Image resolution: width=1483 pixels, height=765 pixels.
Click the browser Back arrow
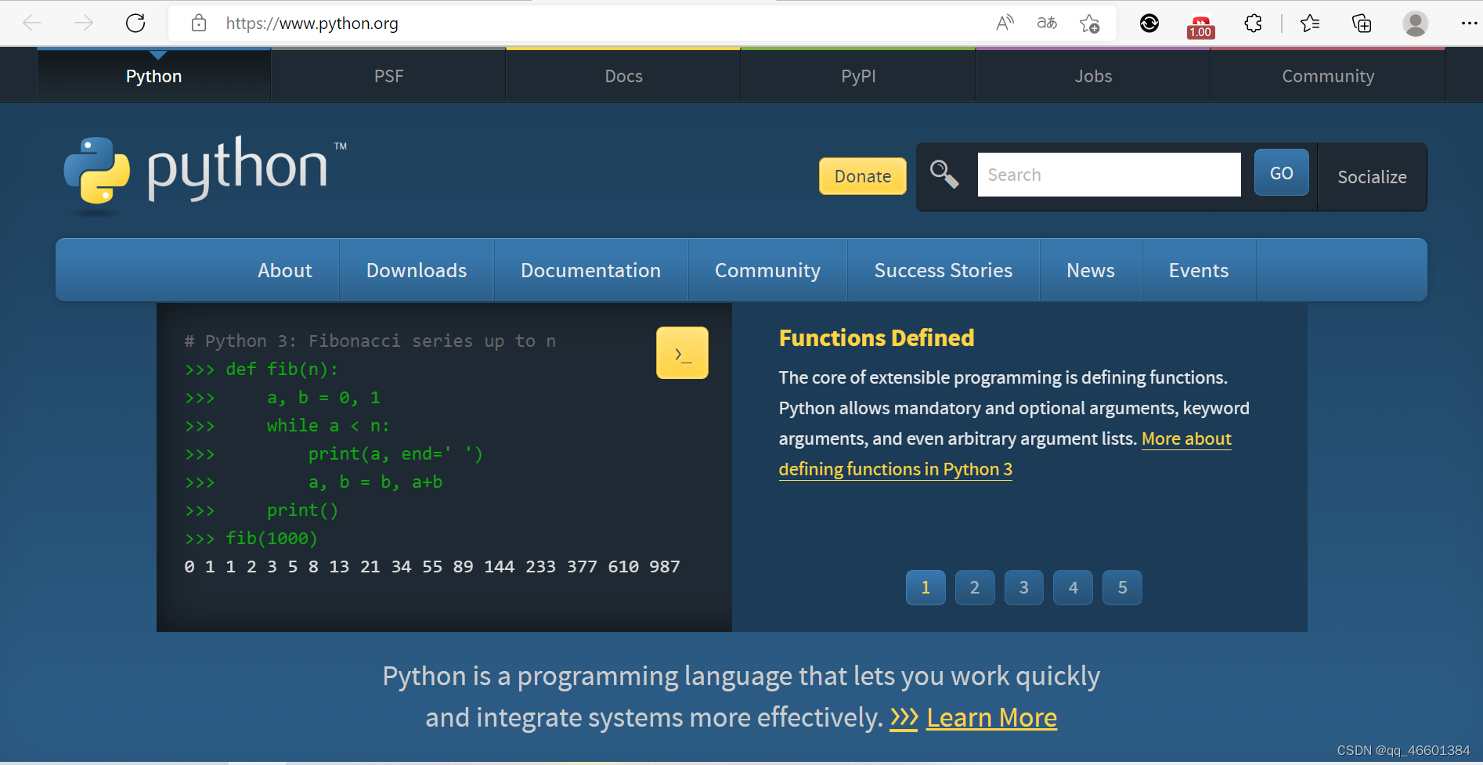pyautogui.click(x=32, y=23)
